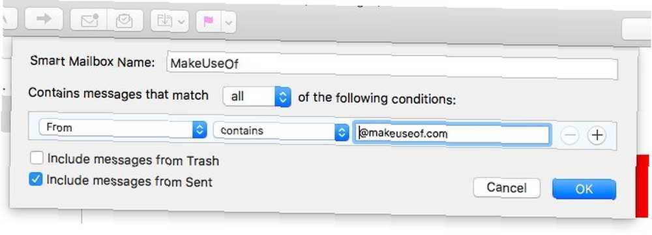Confirm the smart mailbox with OK
Image resolution: width=652 pixels, height=235 pixels.
(584, 189)
